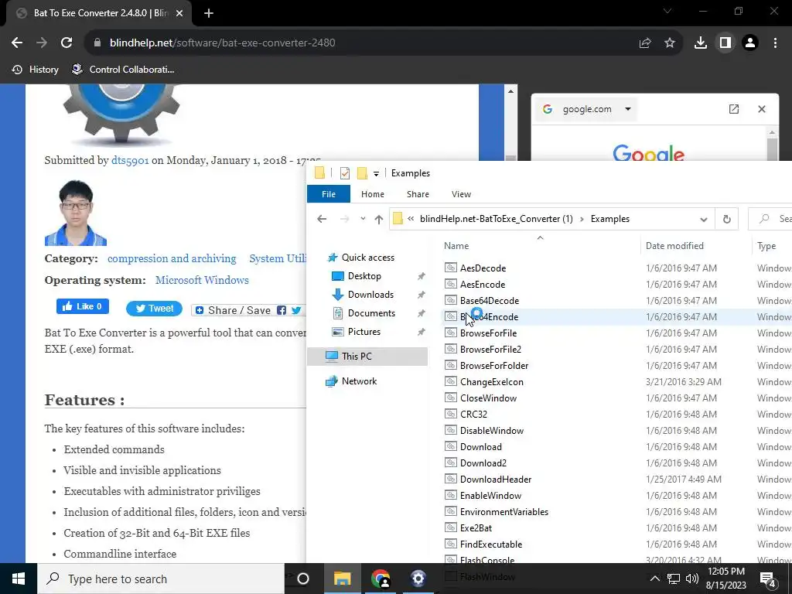Viewport: 792px width, 594px height.
Task: Close the Bat To Exe Converter tab
Action: [179, 14]
